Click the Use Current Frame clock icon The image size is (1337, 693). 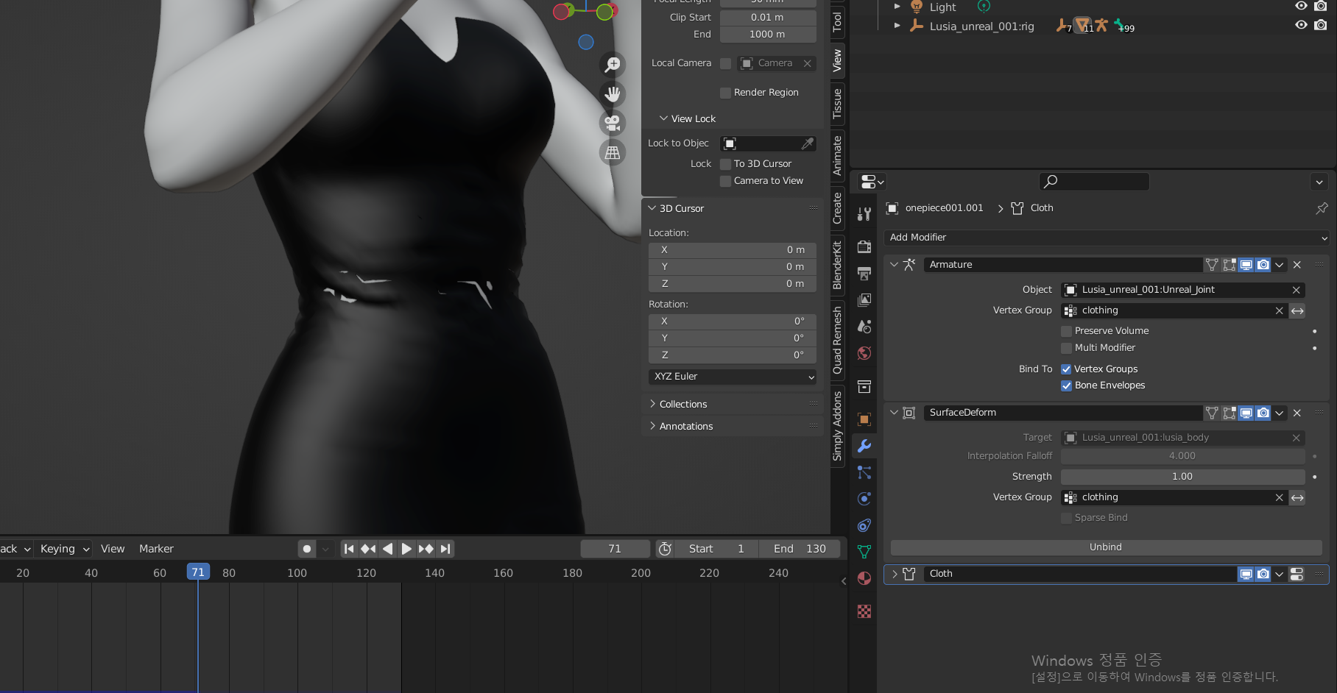coord(665,549)
